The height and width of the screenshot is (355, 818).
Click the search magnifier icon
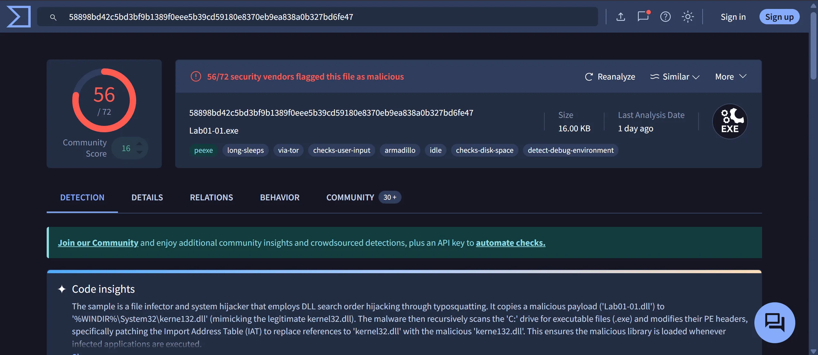[53, 17]
